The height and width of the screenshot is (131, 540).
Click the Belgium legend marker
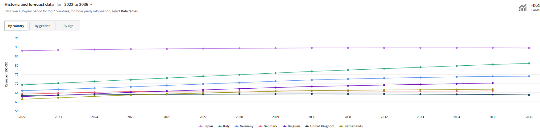click(285, 126)
